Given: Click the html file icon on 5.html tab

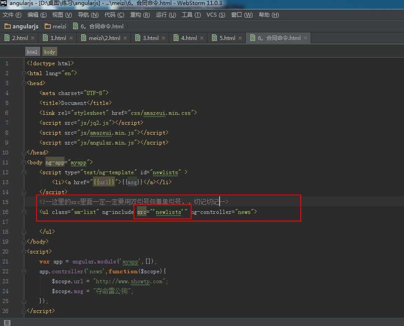Looking at the screenshot, I should 214,38.
